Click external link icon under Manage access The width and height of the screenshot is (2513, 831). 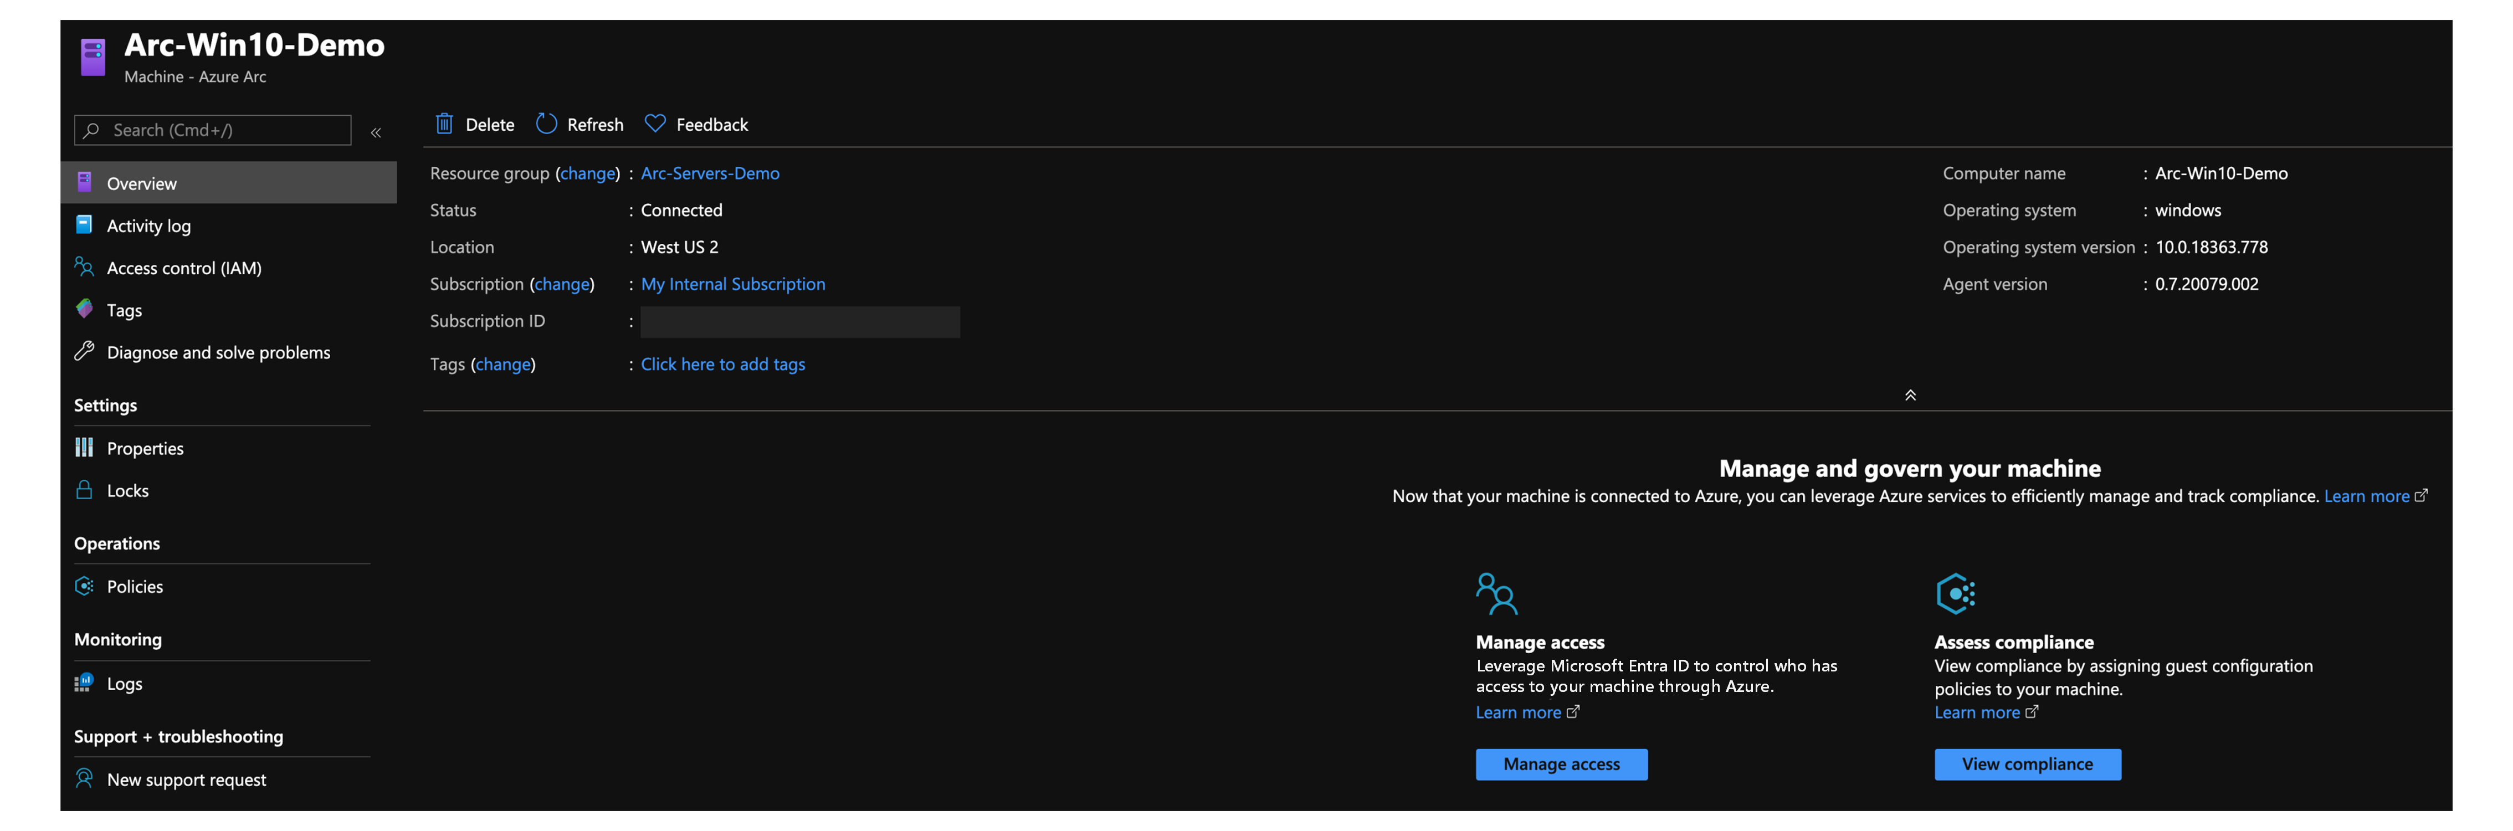[x=1573, y=712]
